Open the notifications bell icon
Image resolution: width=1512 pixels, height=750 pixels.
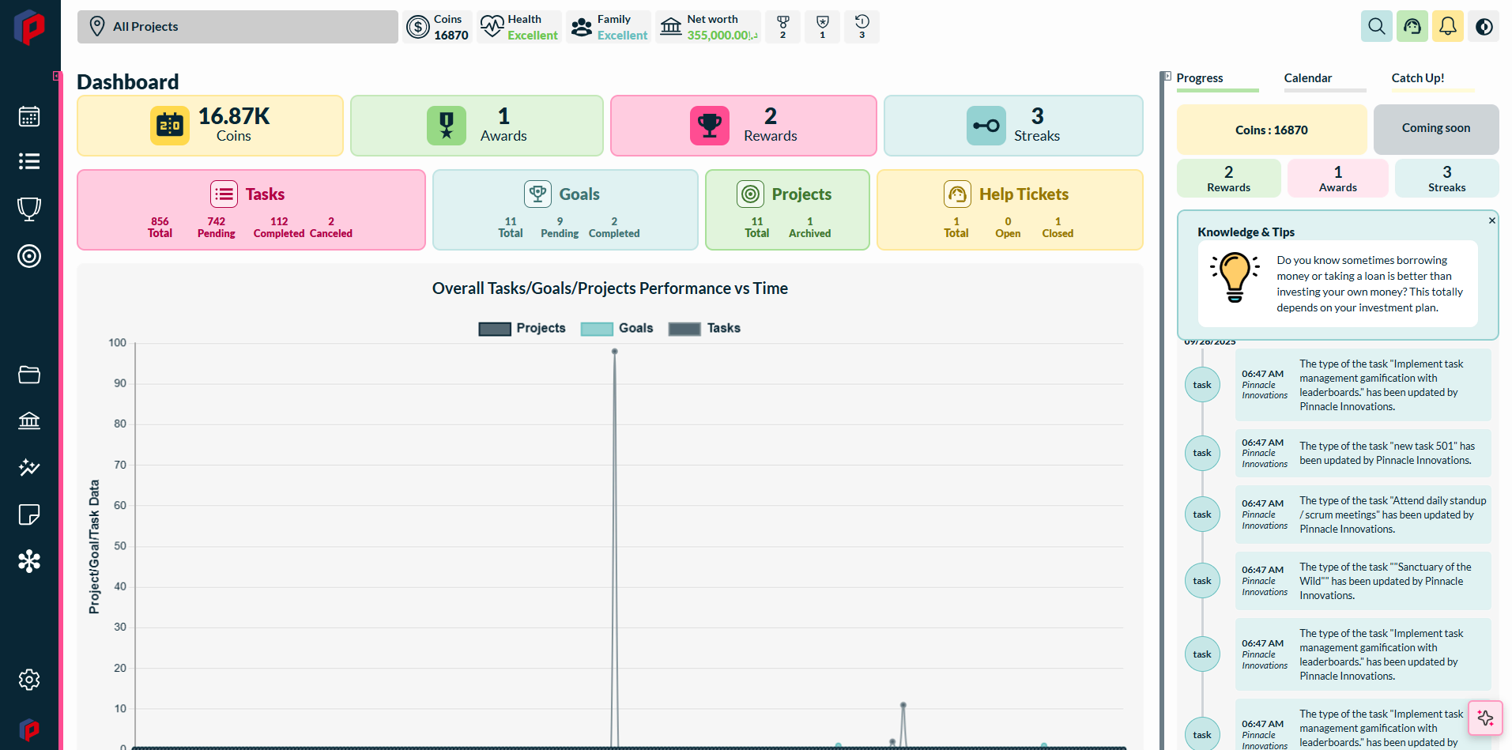click(x=1448, y=26)
